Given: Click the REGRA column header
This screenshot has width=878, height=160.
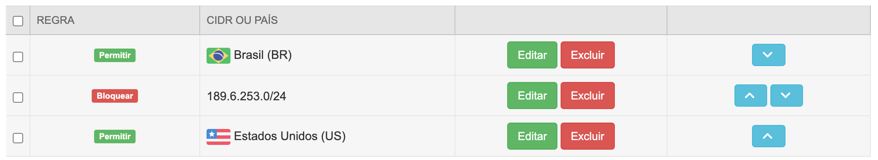Looking at the screenshot, I should pyautogui.click(x=55, y=20).
